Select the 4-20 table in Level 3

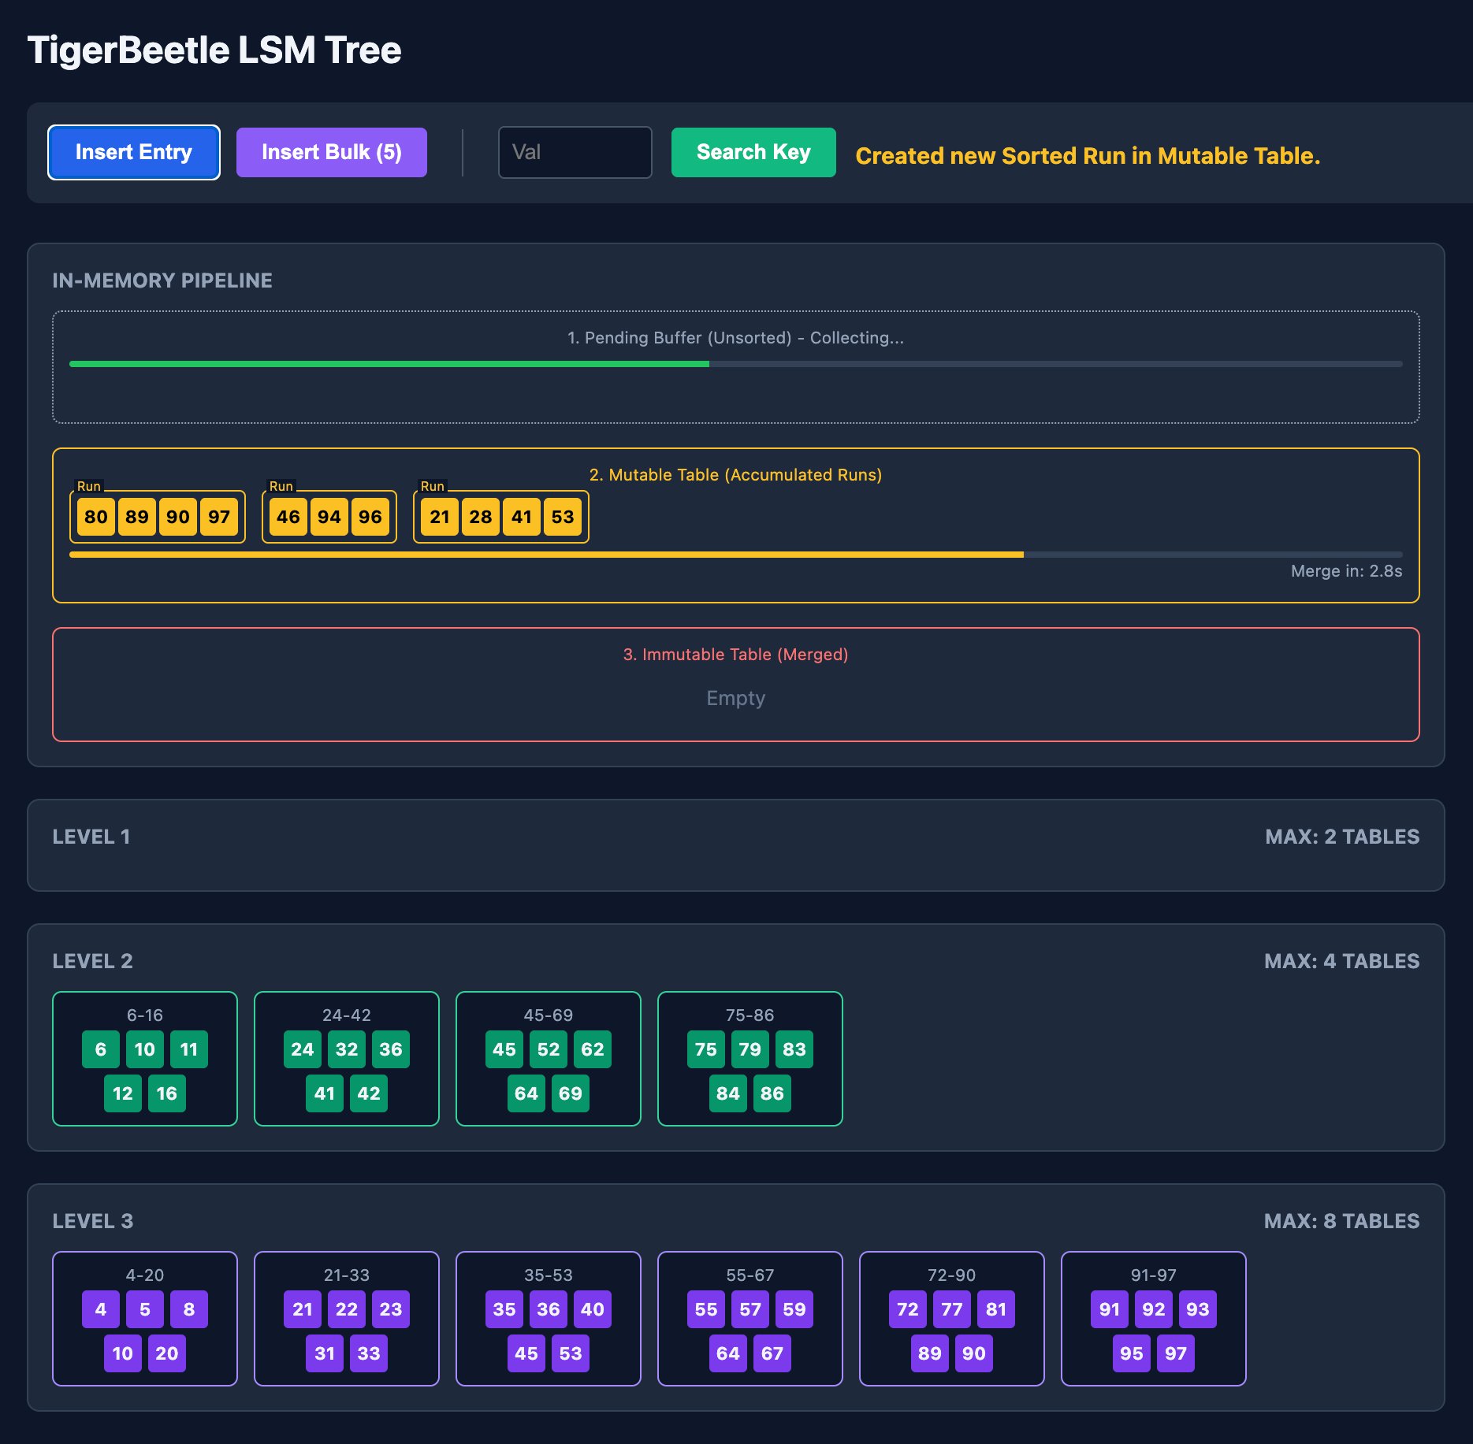pyautogui.click(x=144, y=1319)
